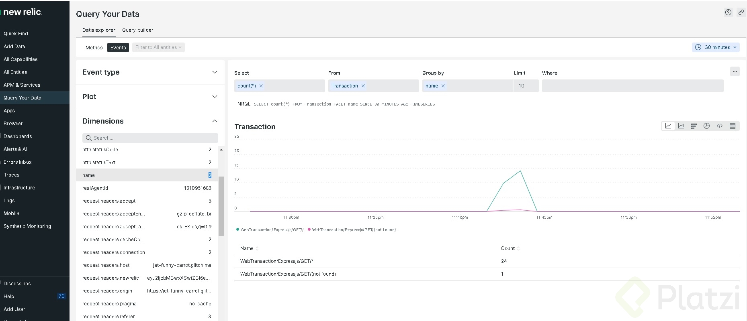This screenshot has height=321, width=747.
Task: Open the three-dot options menu
Action: coord(735,71)
